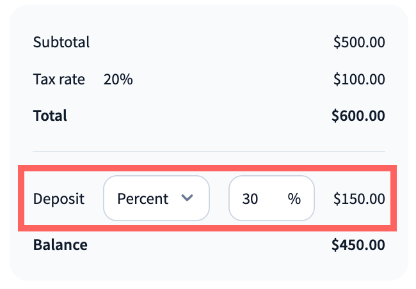Select the 20% tax rate value

coord(118,80)
